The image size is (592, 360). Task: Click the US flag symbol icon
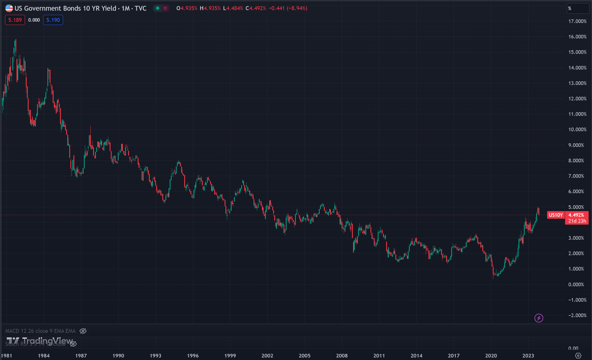[9, 8]
